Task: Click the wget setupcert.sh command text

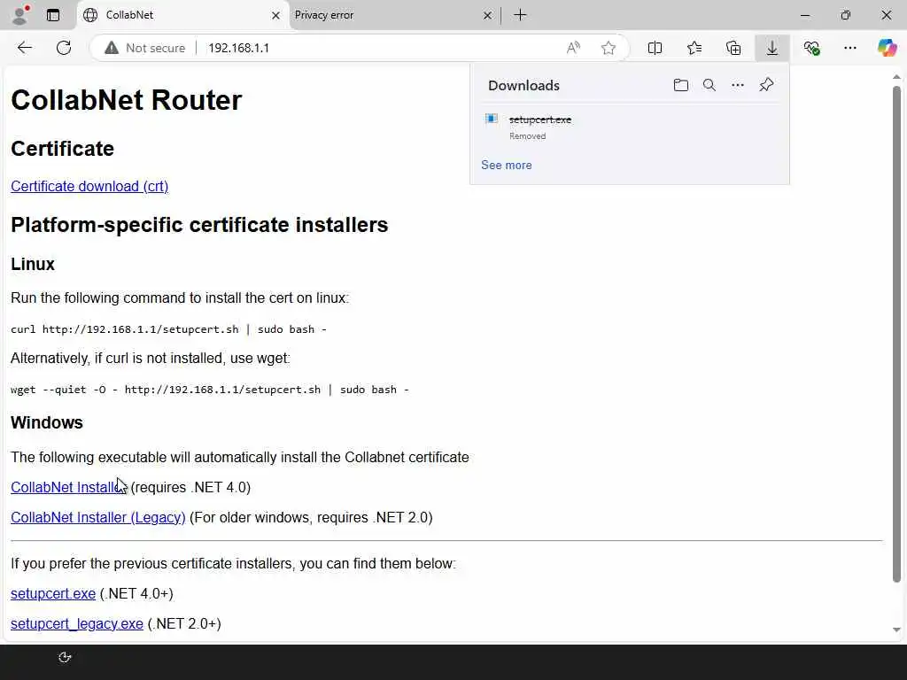Action: pyautogui.click(x=209, y=390)
